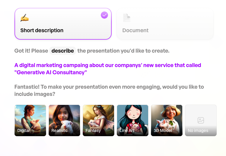This screenshot has width=226, height=156.
Task: Choose the 3D Model image style
Action: [x=167, y=121]
